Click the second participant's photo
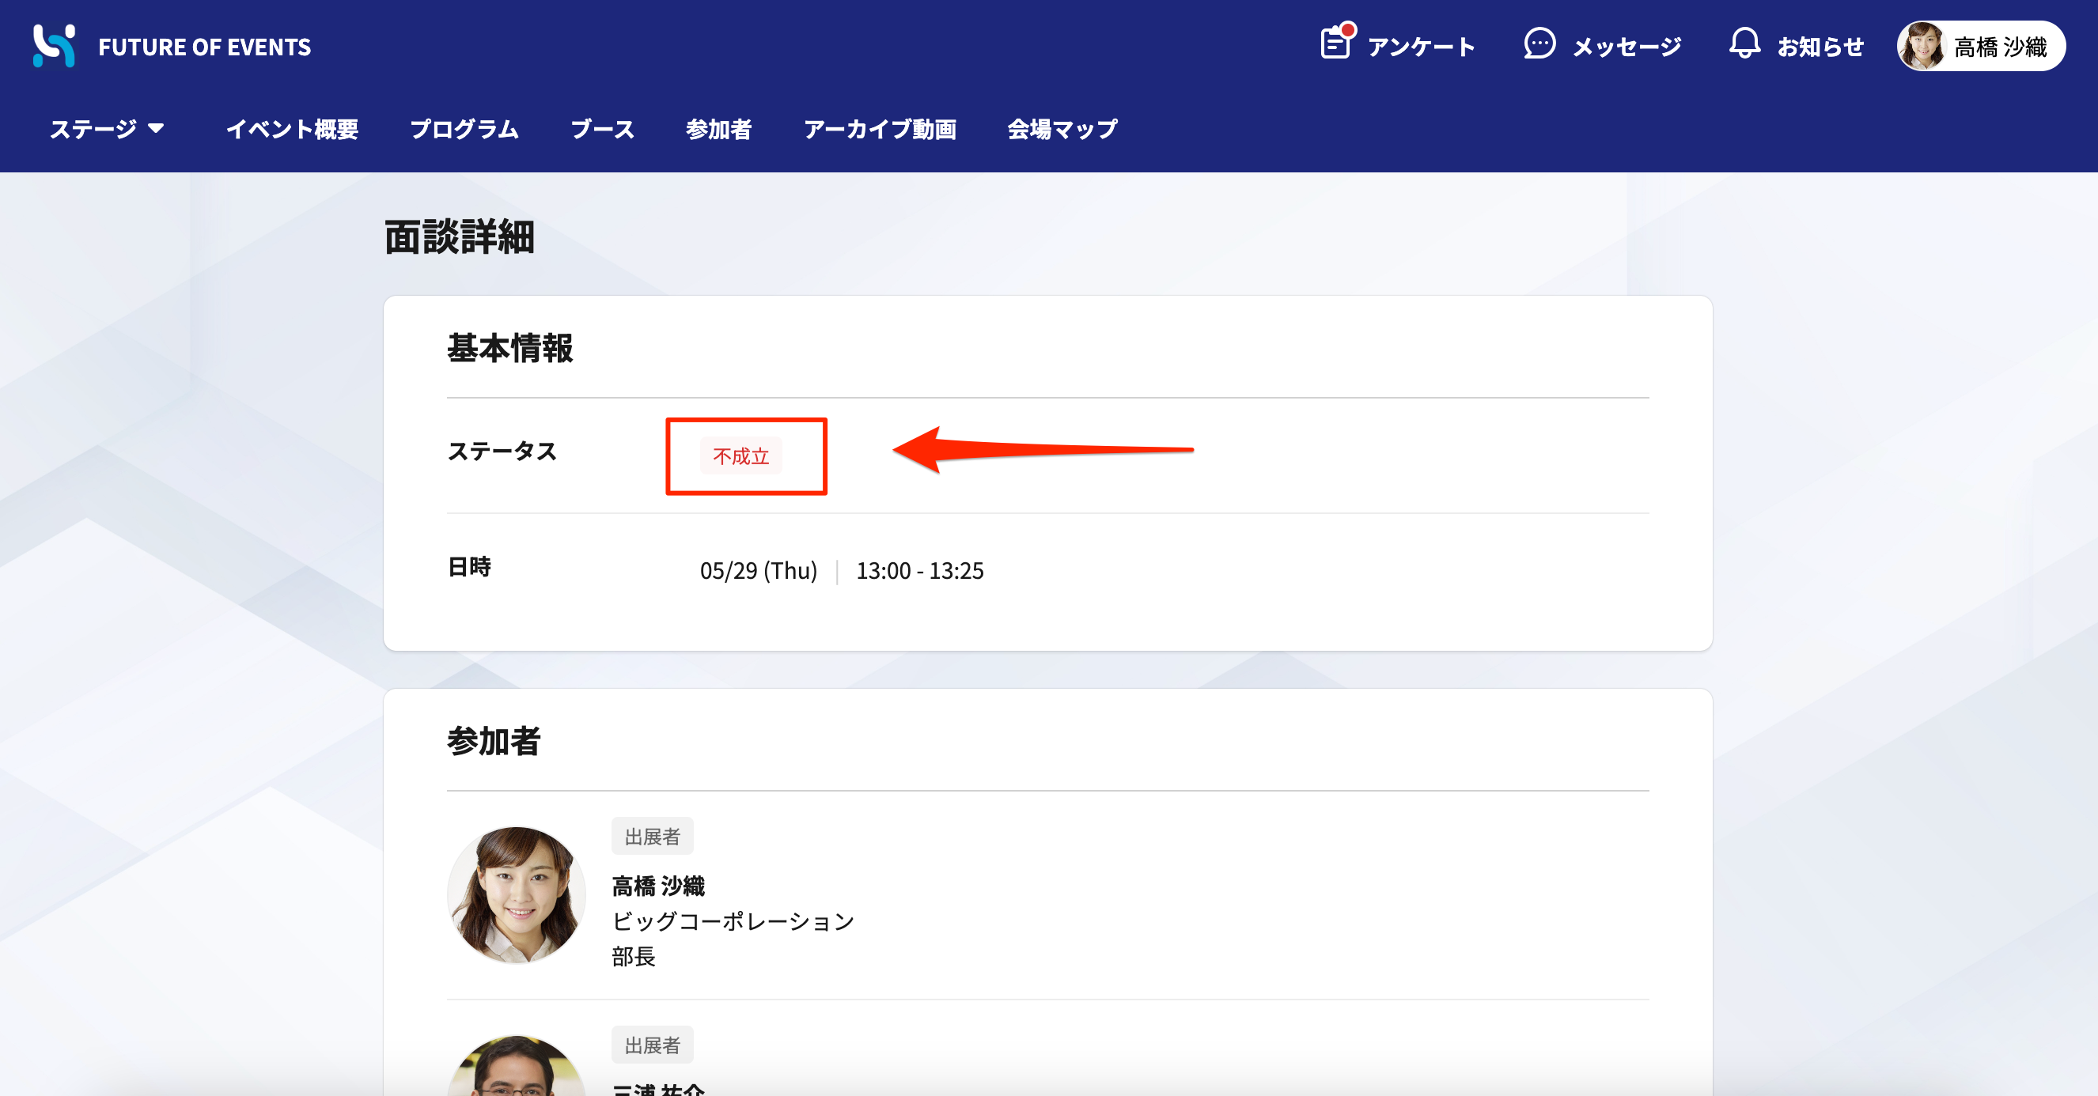 point(517,1065)
